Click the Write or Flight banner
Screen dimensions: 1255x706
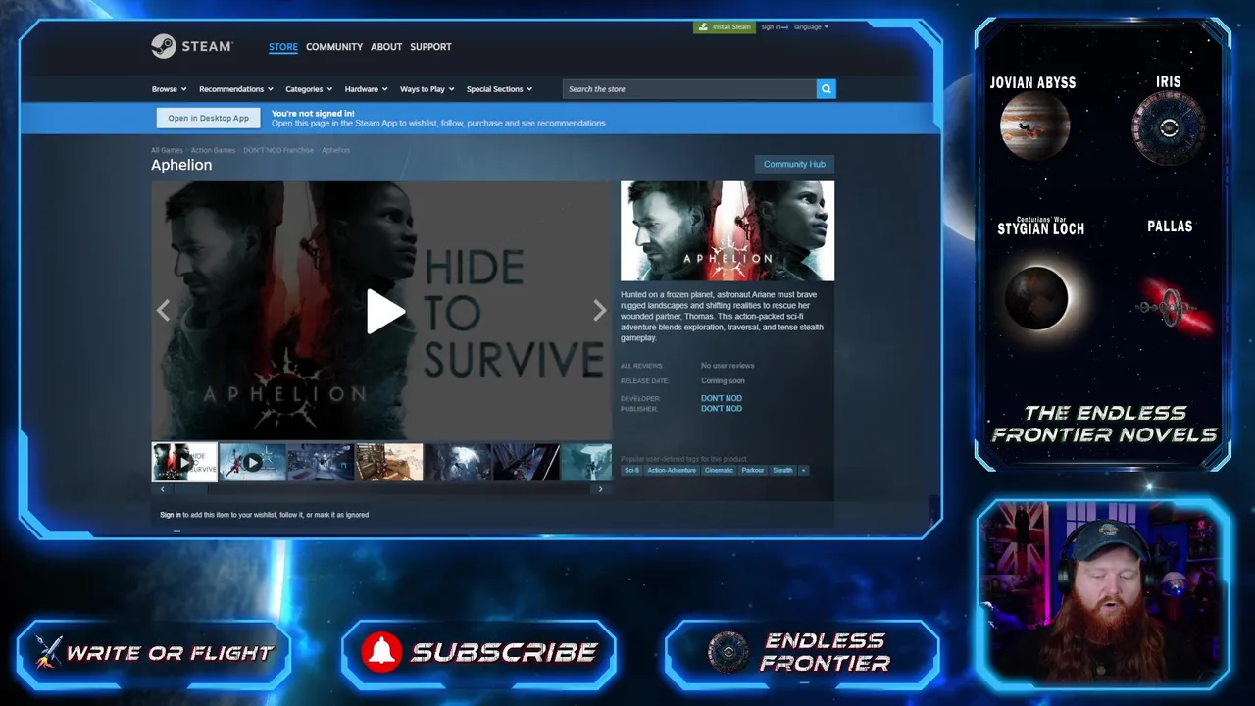coord(155,652)
